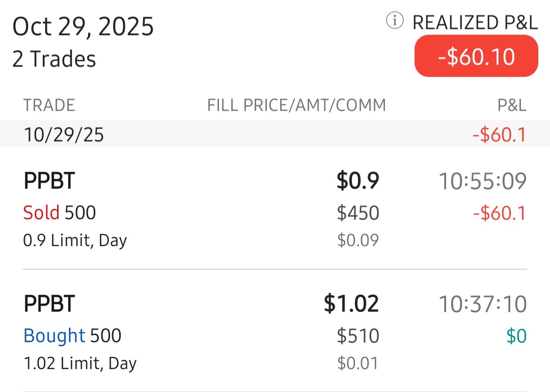Click the "Sold 500" trade label

60,213
